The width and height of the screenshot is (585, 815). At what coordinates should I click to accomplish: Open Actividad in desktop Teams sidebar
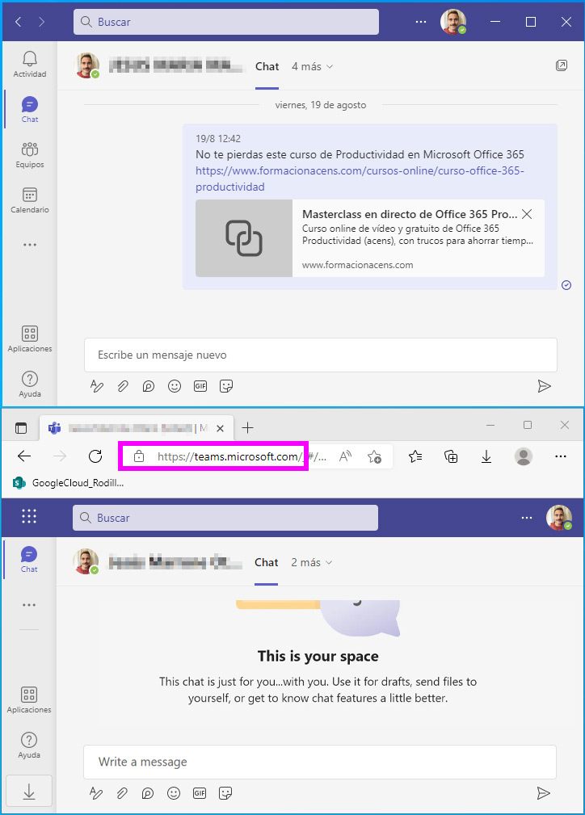(x=30, y=65)
